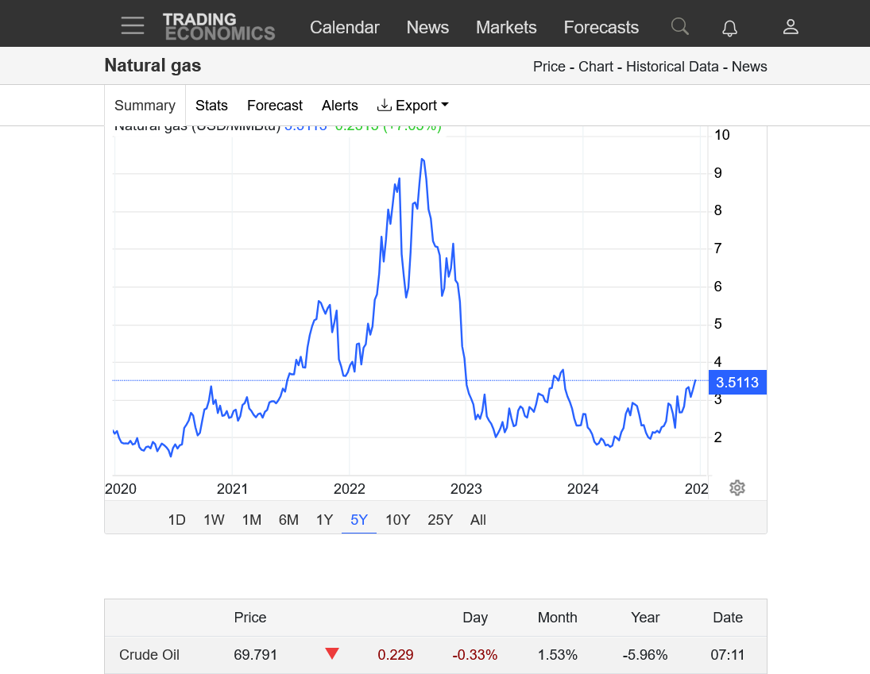
Task: Click the search magnifier icon
Action: click(x=679, y=26)
